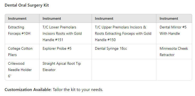
Task: Select the Explorer Probe #5 cell
Action: point(66,52)
